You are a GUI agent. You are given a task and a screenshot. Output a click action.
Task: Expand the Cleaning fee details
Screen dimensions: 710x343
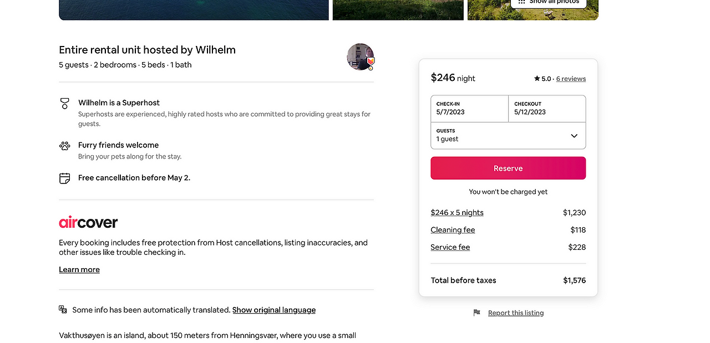coord(453,230)
